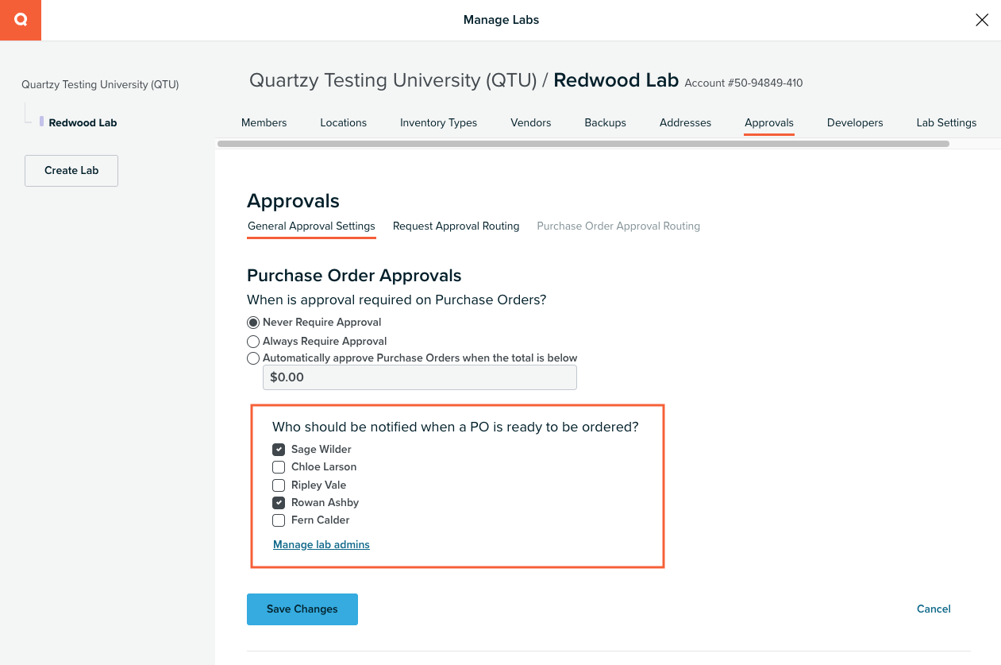Click the Cancel link
Screen dimensions: 1001x665
point(934,609)
